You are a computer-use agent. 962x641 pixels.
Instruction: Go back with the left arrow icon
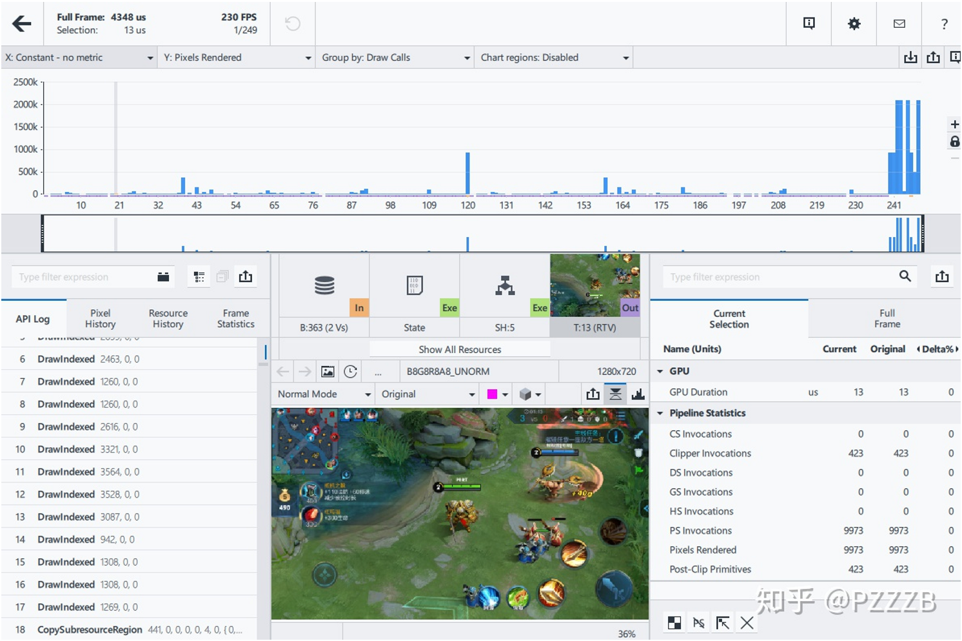pos(22,24)
